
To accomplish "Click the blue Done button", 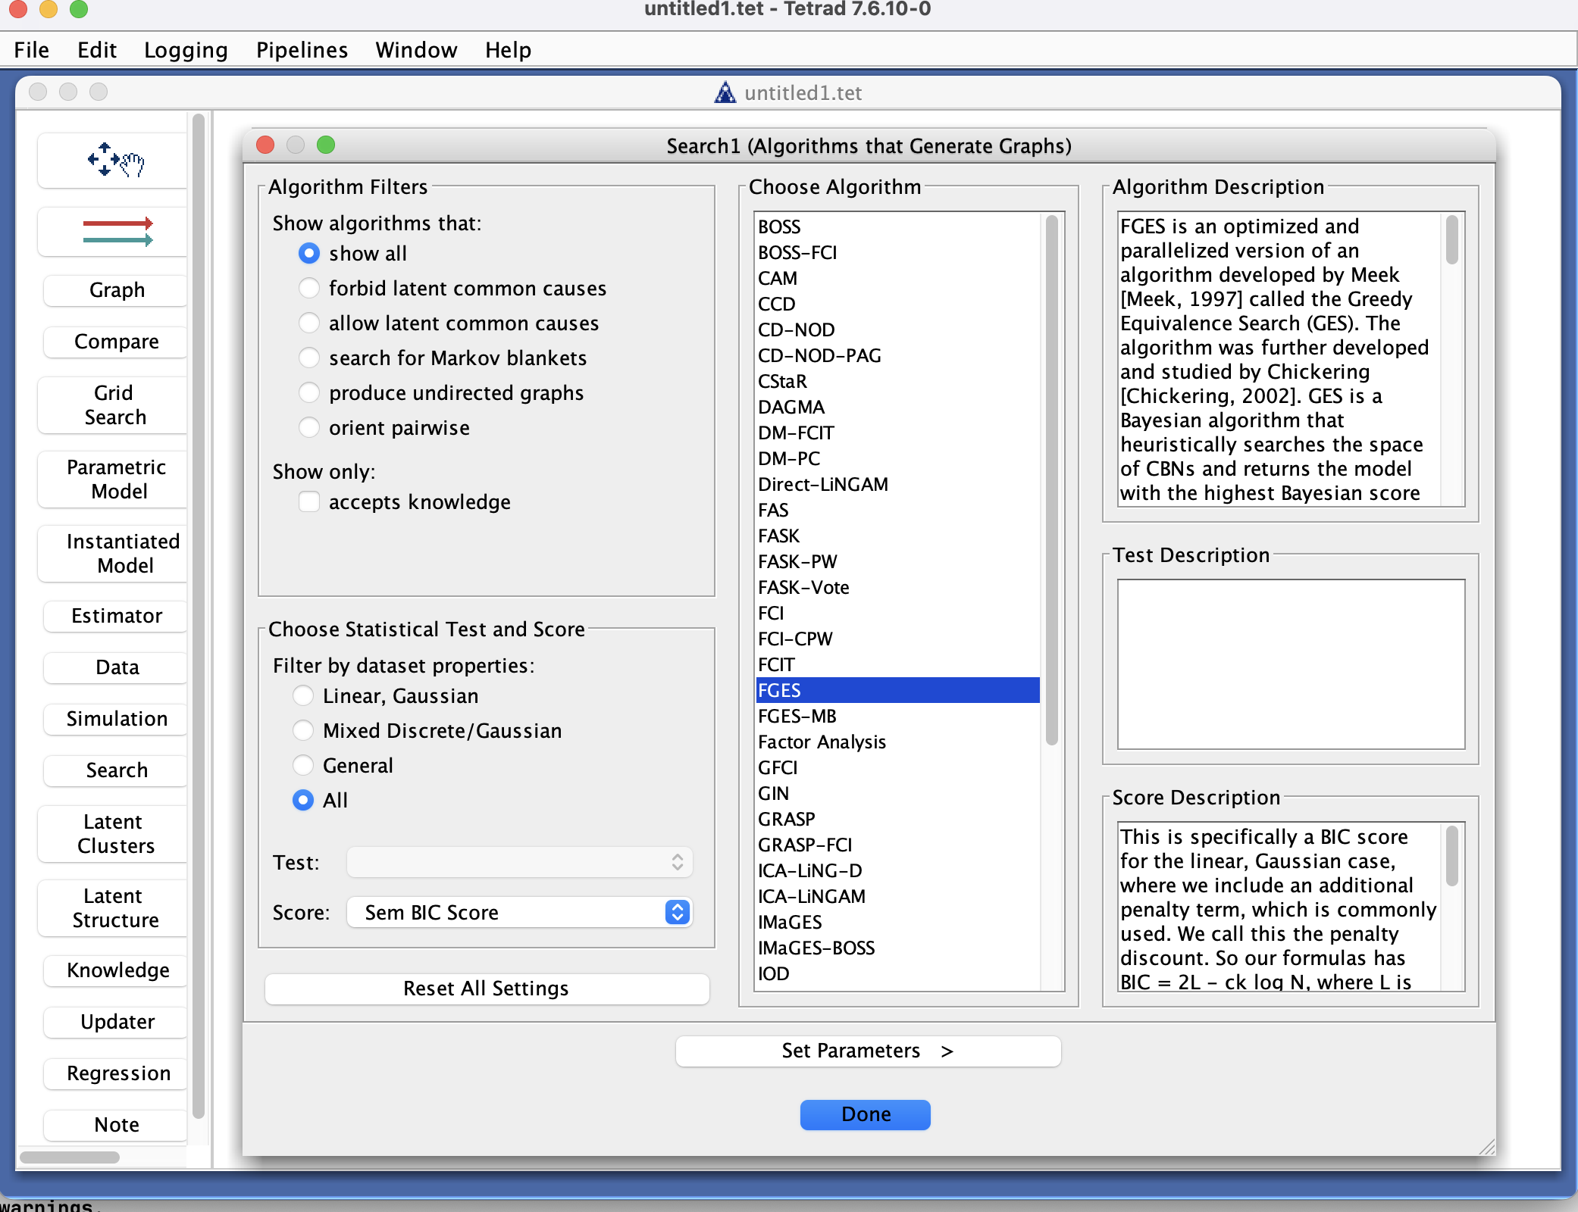I will point(866,1114).
